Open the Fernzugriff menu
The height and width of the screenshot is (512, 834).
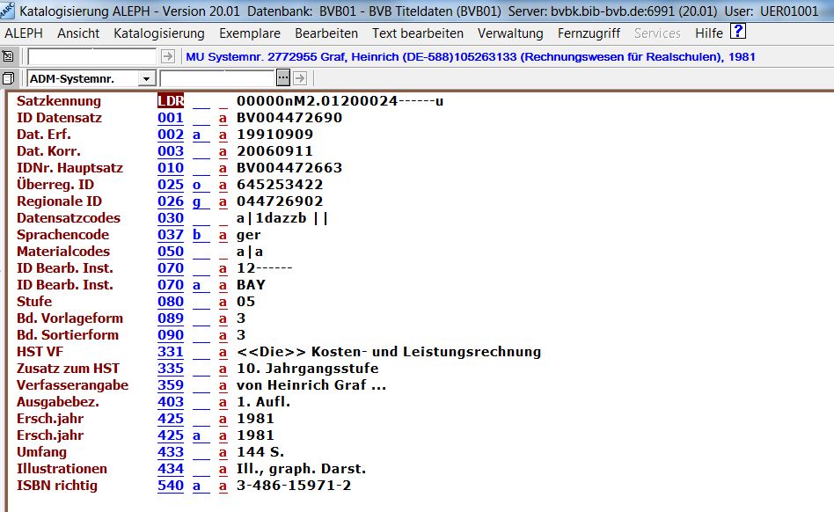[x=589, y=33]
